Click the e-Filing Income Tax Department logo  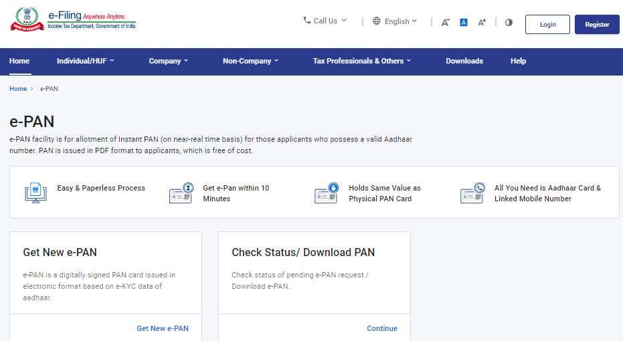[73, 19]
